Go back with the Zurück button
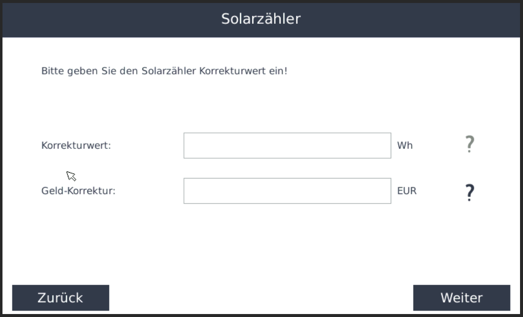Image resolution: width=523 pixels, height=317 pixels. [60, 298]
